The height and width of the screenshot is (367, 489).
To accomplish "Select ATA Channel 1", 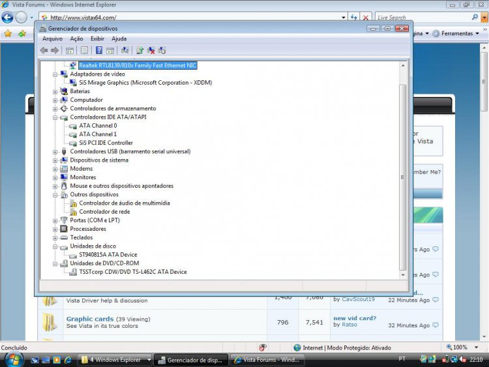I will [98, 134].
